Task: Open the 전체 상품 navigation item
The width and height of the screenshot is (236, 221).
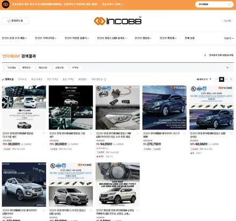Action: 189,38
